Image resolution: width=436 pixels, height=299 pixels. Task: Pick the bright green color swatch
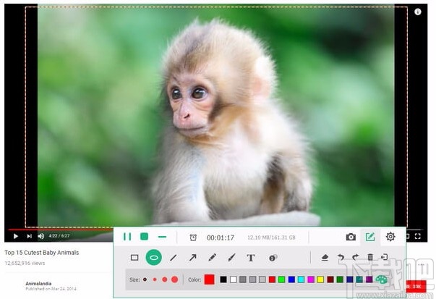(282, 279)
